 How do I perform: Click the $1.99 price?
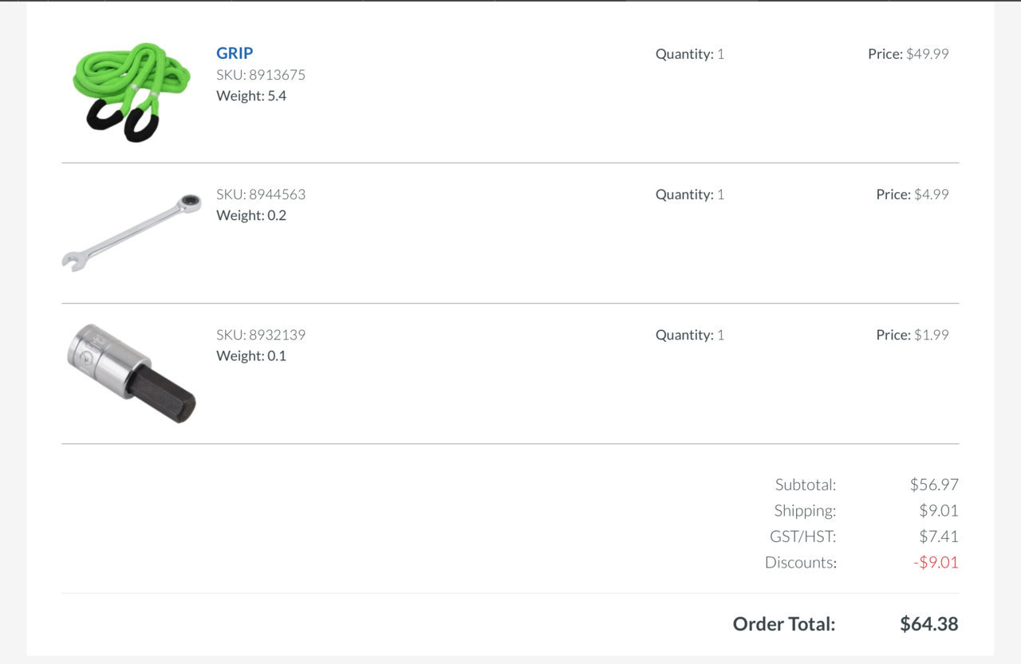(932, 335)
